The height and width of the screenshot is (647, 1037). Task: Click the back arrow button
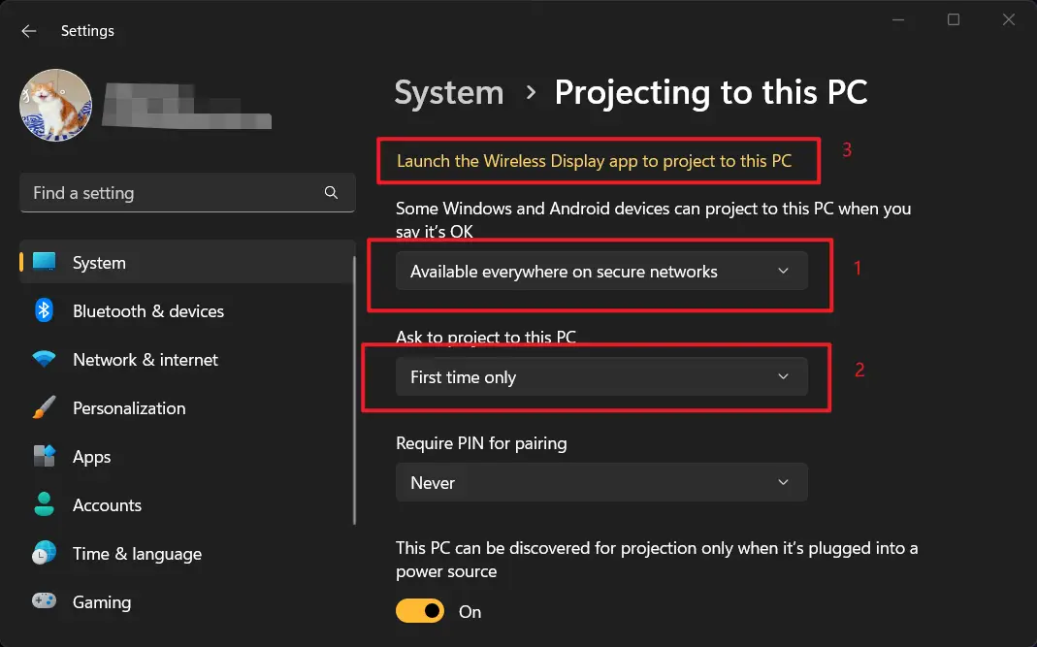[x=28, y=30]
